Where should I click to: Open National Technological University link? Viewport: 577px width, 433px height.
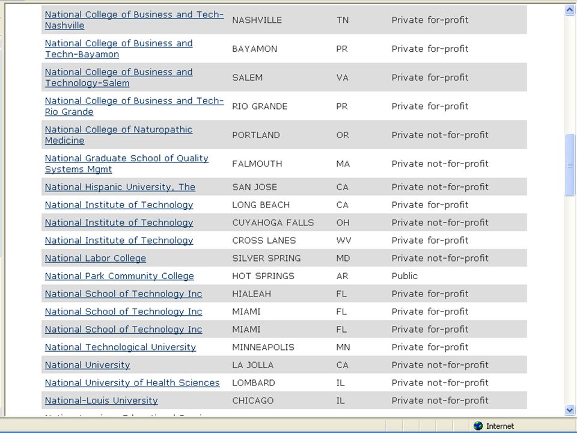(x=120, y=347)
